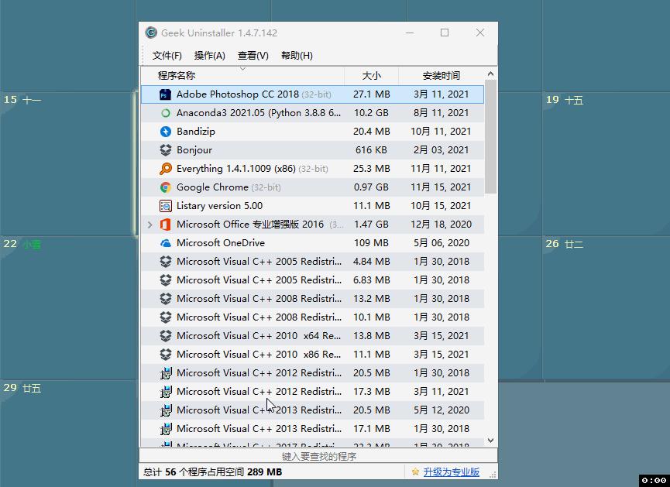Sort programs by the 大小 column
Screen dimensions: 670x487
coord(372,75)
